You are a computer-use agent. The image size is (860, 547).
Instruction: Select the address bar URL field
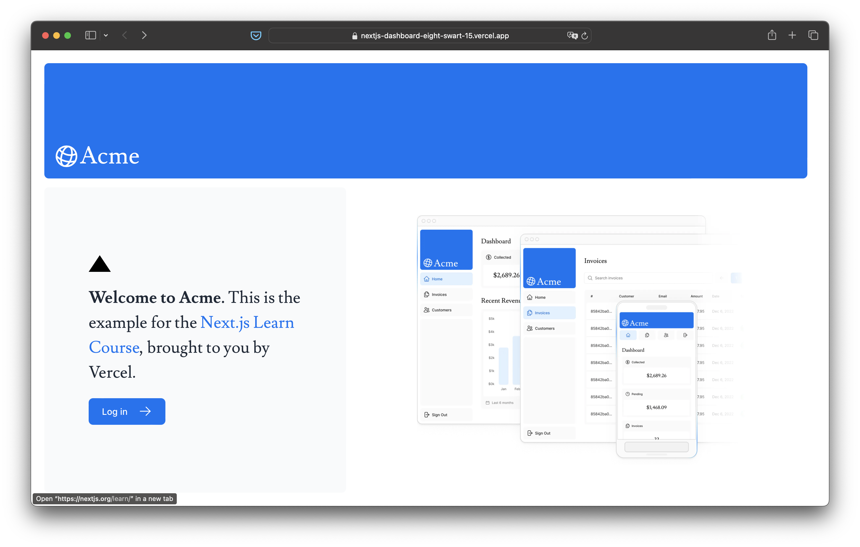pos(430,35)
